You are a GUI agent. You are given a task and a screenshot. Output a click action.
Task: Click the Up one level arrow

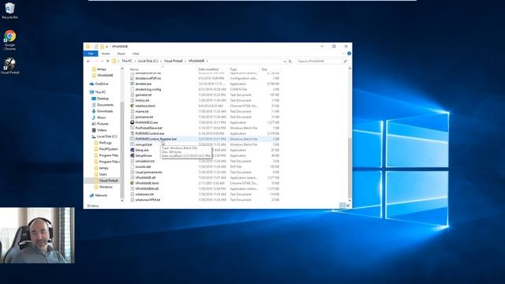(x=107, y=62)
